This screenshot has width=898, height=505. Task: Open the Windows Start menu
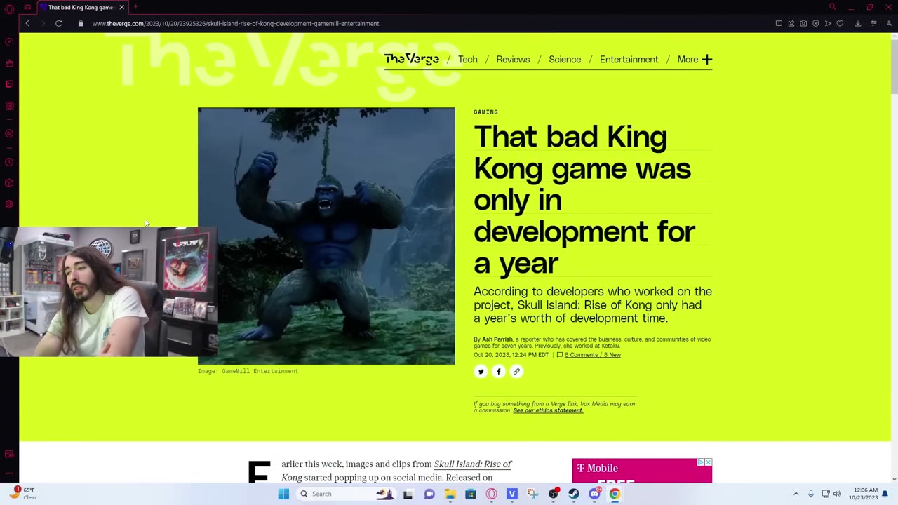283,494
